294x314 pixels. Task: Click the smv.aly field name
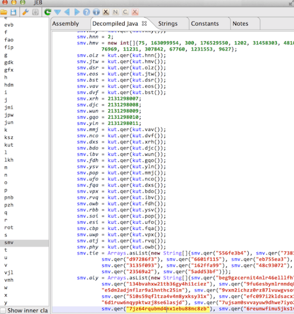[88, 278]
